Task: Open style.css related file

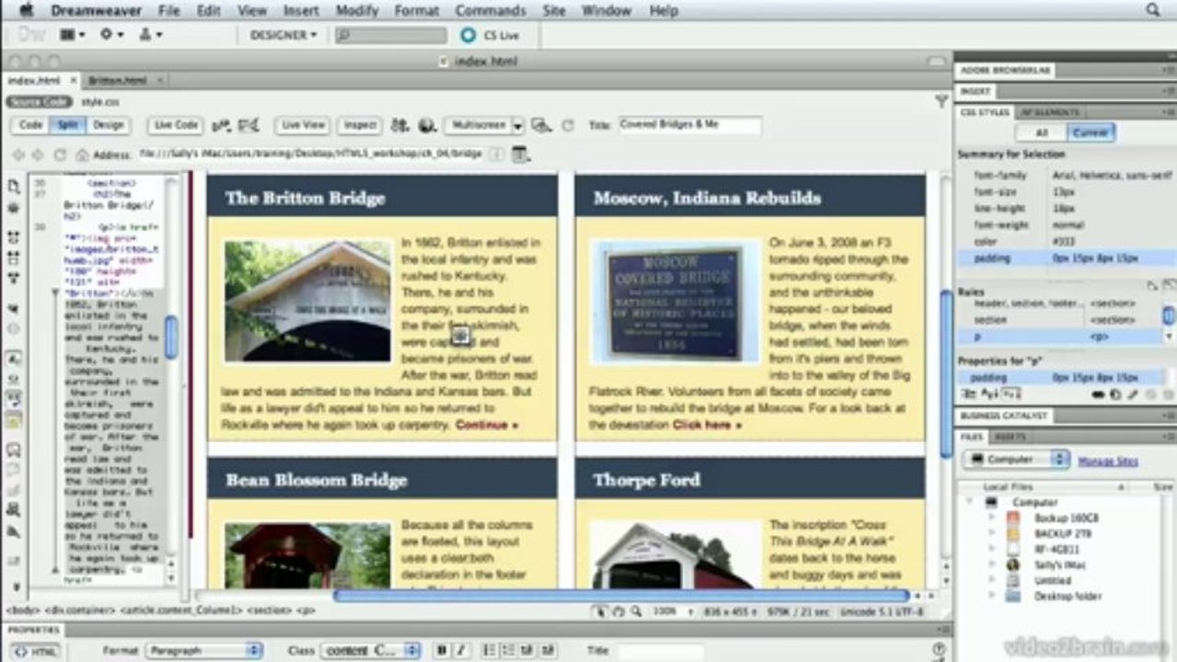Action: pyautogui.click(x=99, y=101)
